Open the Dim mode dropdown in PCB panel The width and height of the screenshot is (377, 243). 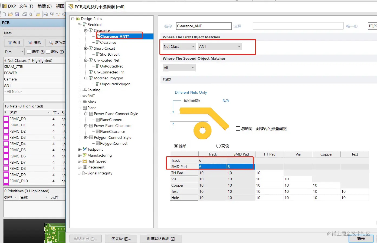coord(14,52)
